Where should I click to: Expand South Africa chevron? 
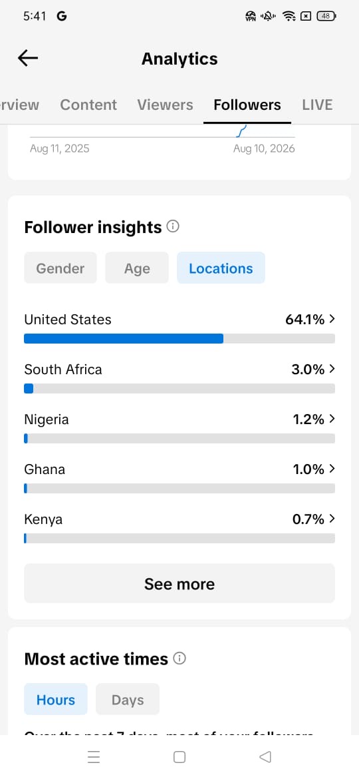pyautogui.click(x=332, y=369)
